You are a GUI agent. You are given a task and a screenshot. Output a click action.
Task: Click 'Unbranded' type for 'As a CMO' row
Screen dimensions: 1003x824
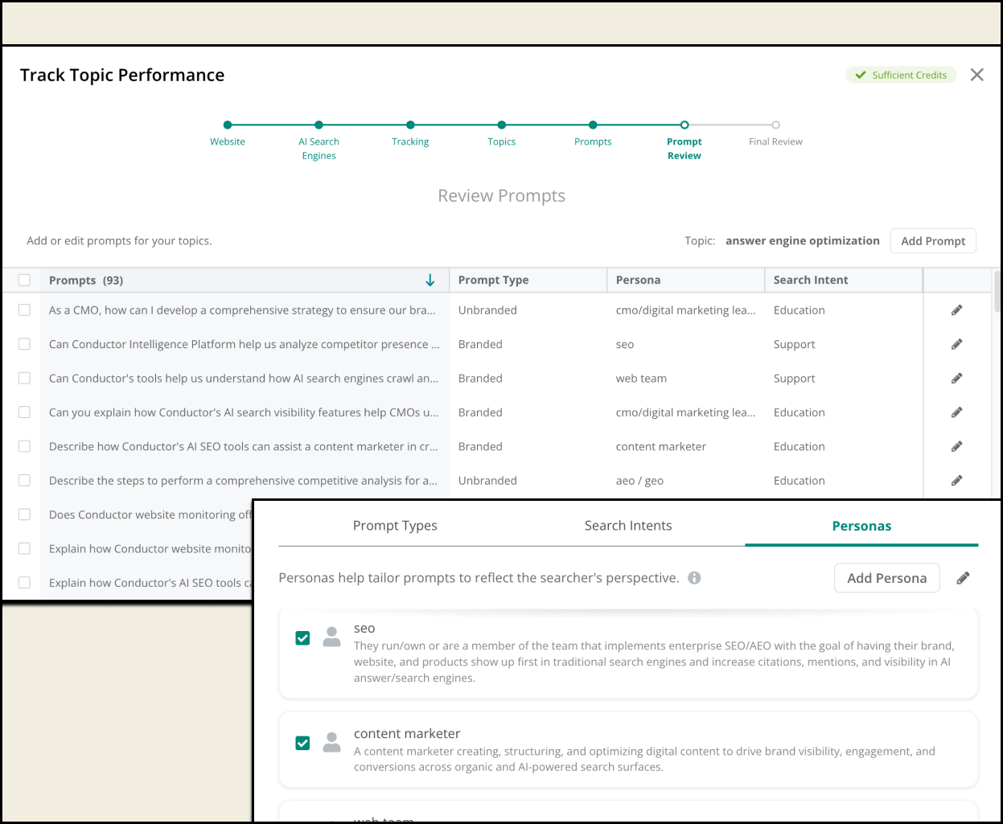coord(487,310)
